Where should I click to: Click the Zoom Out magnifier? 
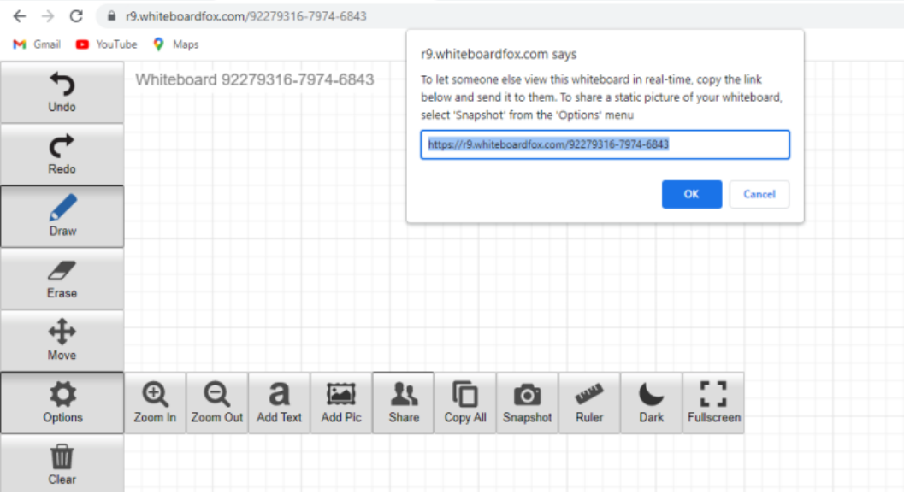(x=217, y=403)
